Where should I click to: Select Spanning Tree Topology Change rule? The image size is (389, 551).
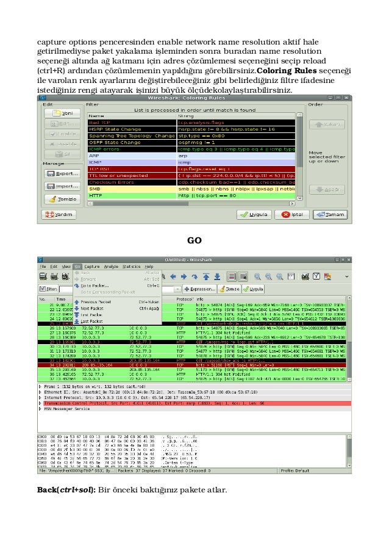(x=191, y=135)
